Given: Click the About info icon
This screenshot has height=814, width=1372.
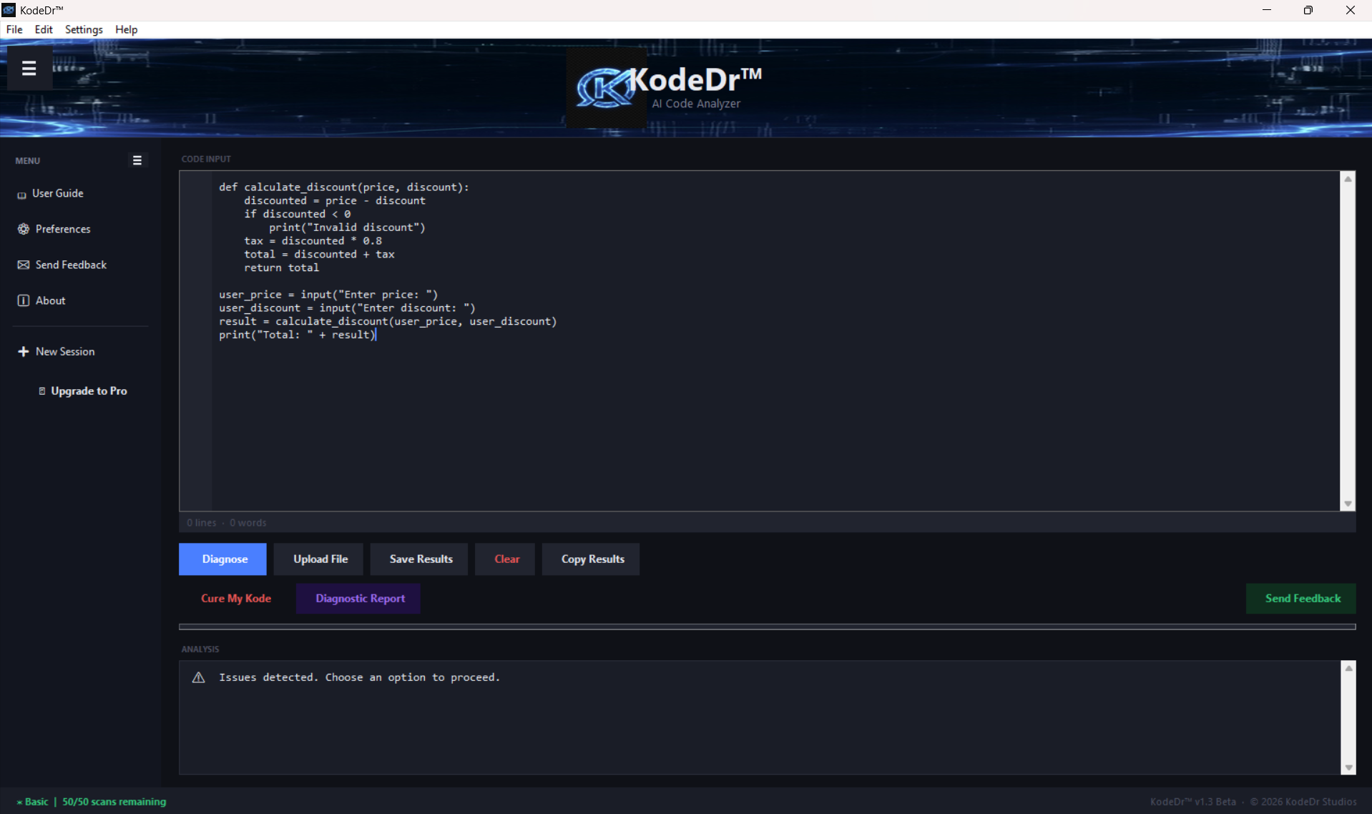Looking at the screenshot, I should coord(24,300).
